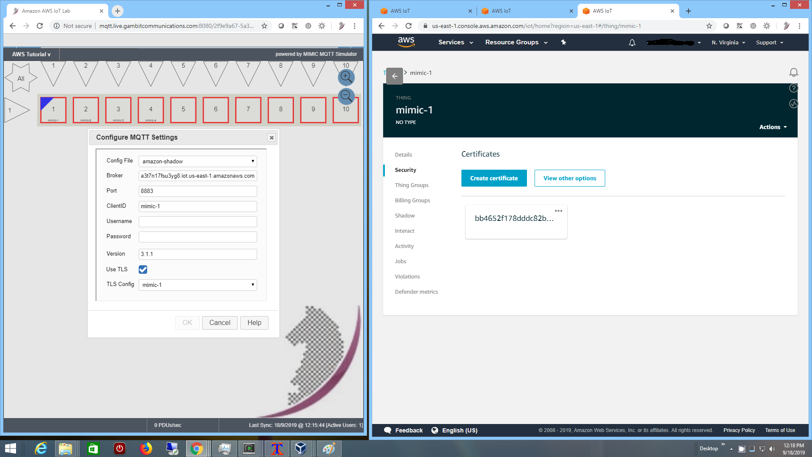This screenshot has width=812, height=457.
Task: Open the N. Virginia region selector
Action: [728, 42]
